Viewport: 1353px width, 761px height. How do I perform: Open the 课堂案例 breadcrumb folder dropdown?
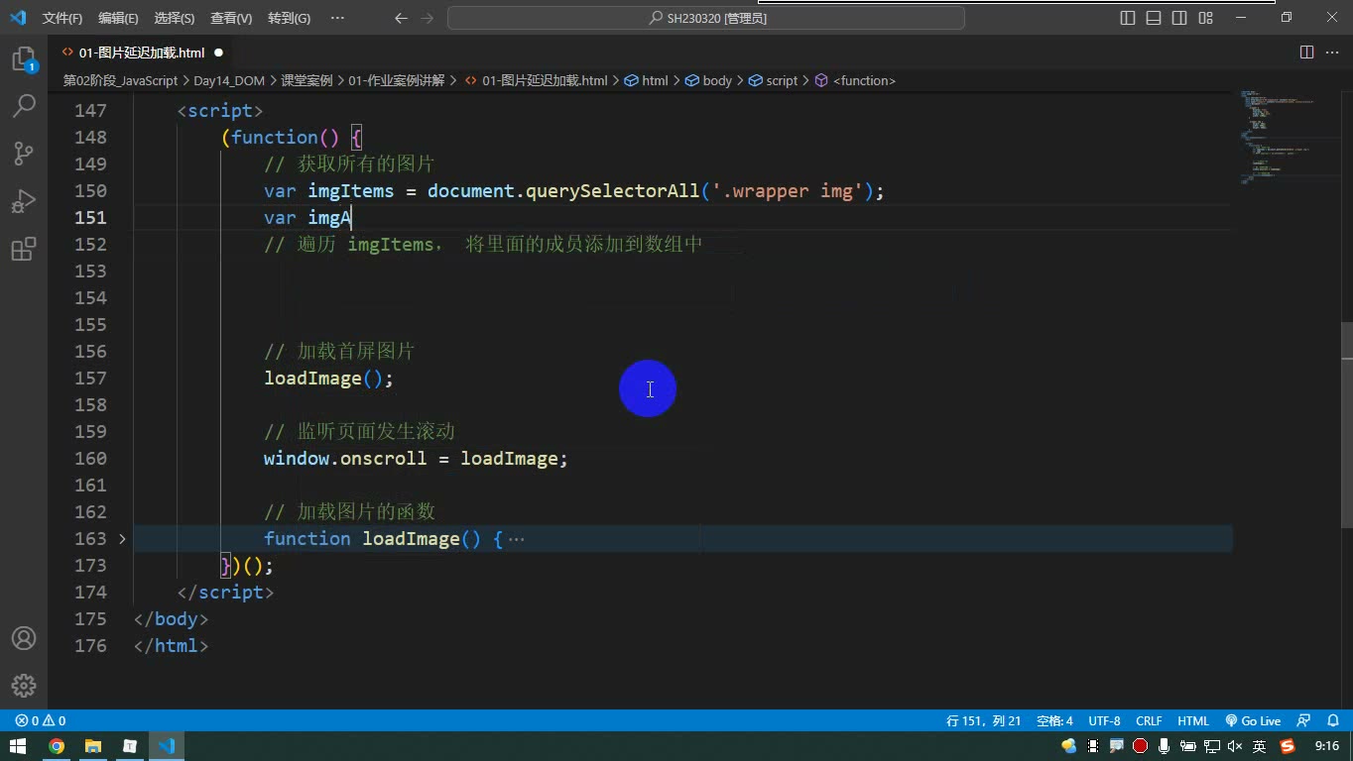point(307,80)
